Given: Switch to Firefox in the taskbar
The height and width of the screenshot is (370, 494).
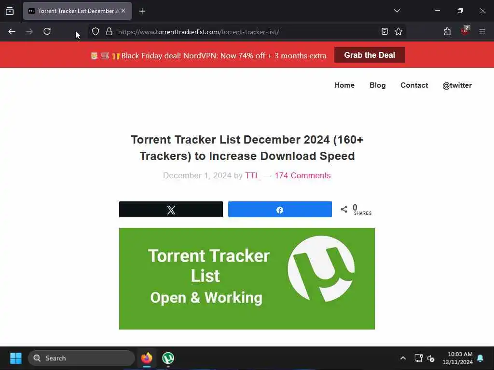Looking at the screenshot, I should click(147, 358).
